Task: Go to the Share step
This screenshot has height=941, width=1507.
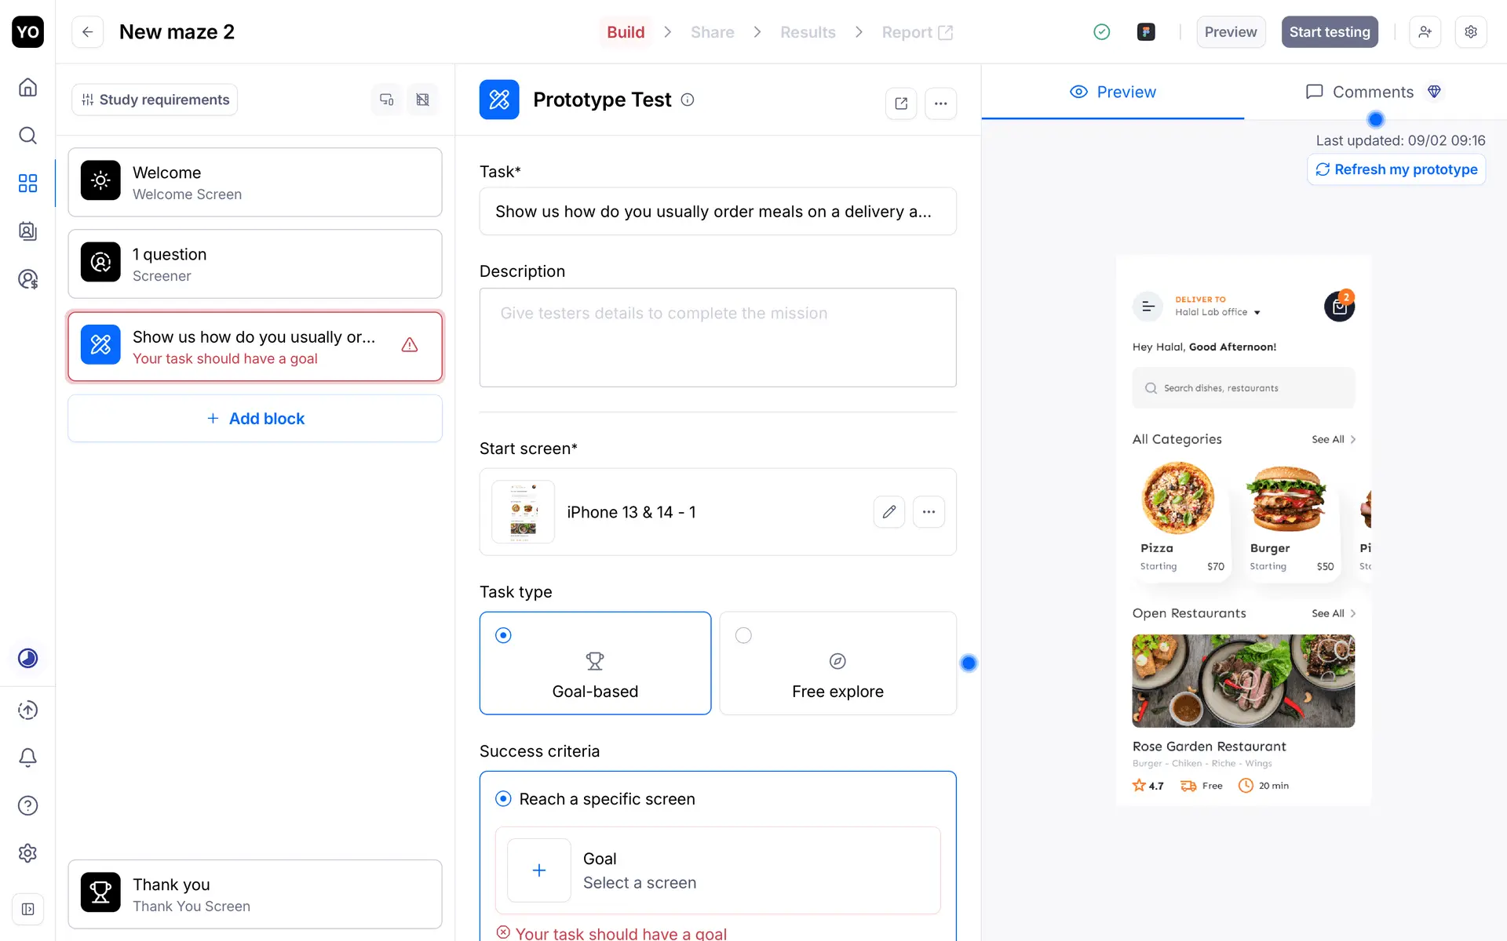Action: click(712, 32)
